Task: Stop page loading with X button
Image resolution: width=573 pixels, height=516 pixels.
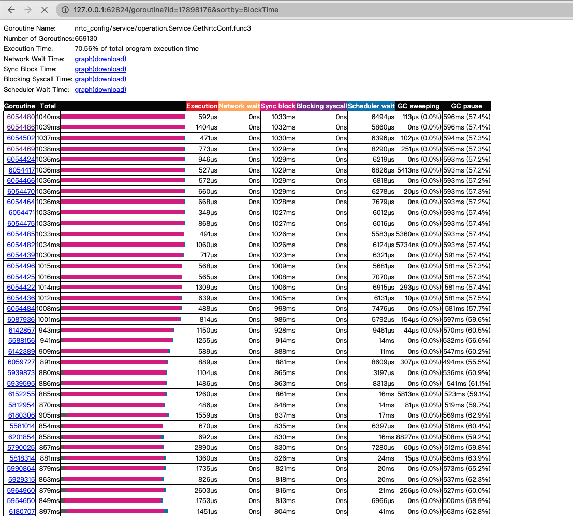Action: [x=45, y=10]
